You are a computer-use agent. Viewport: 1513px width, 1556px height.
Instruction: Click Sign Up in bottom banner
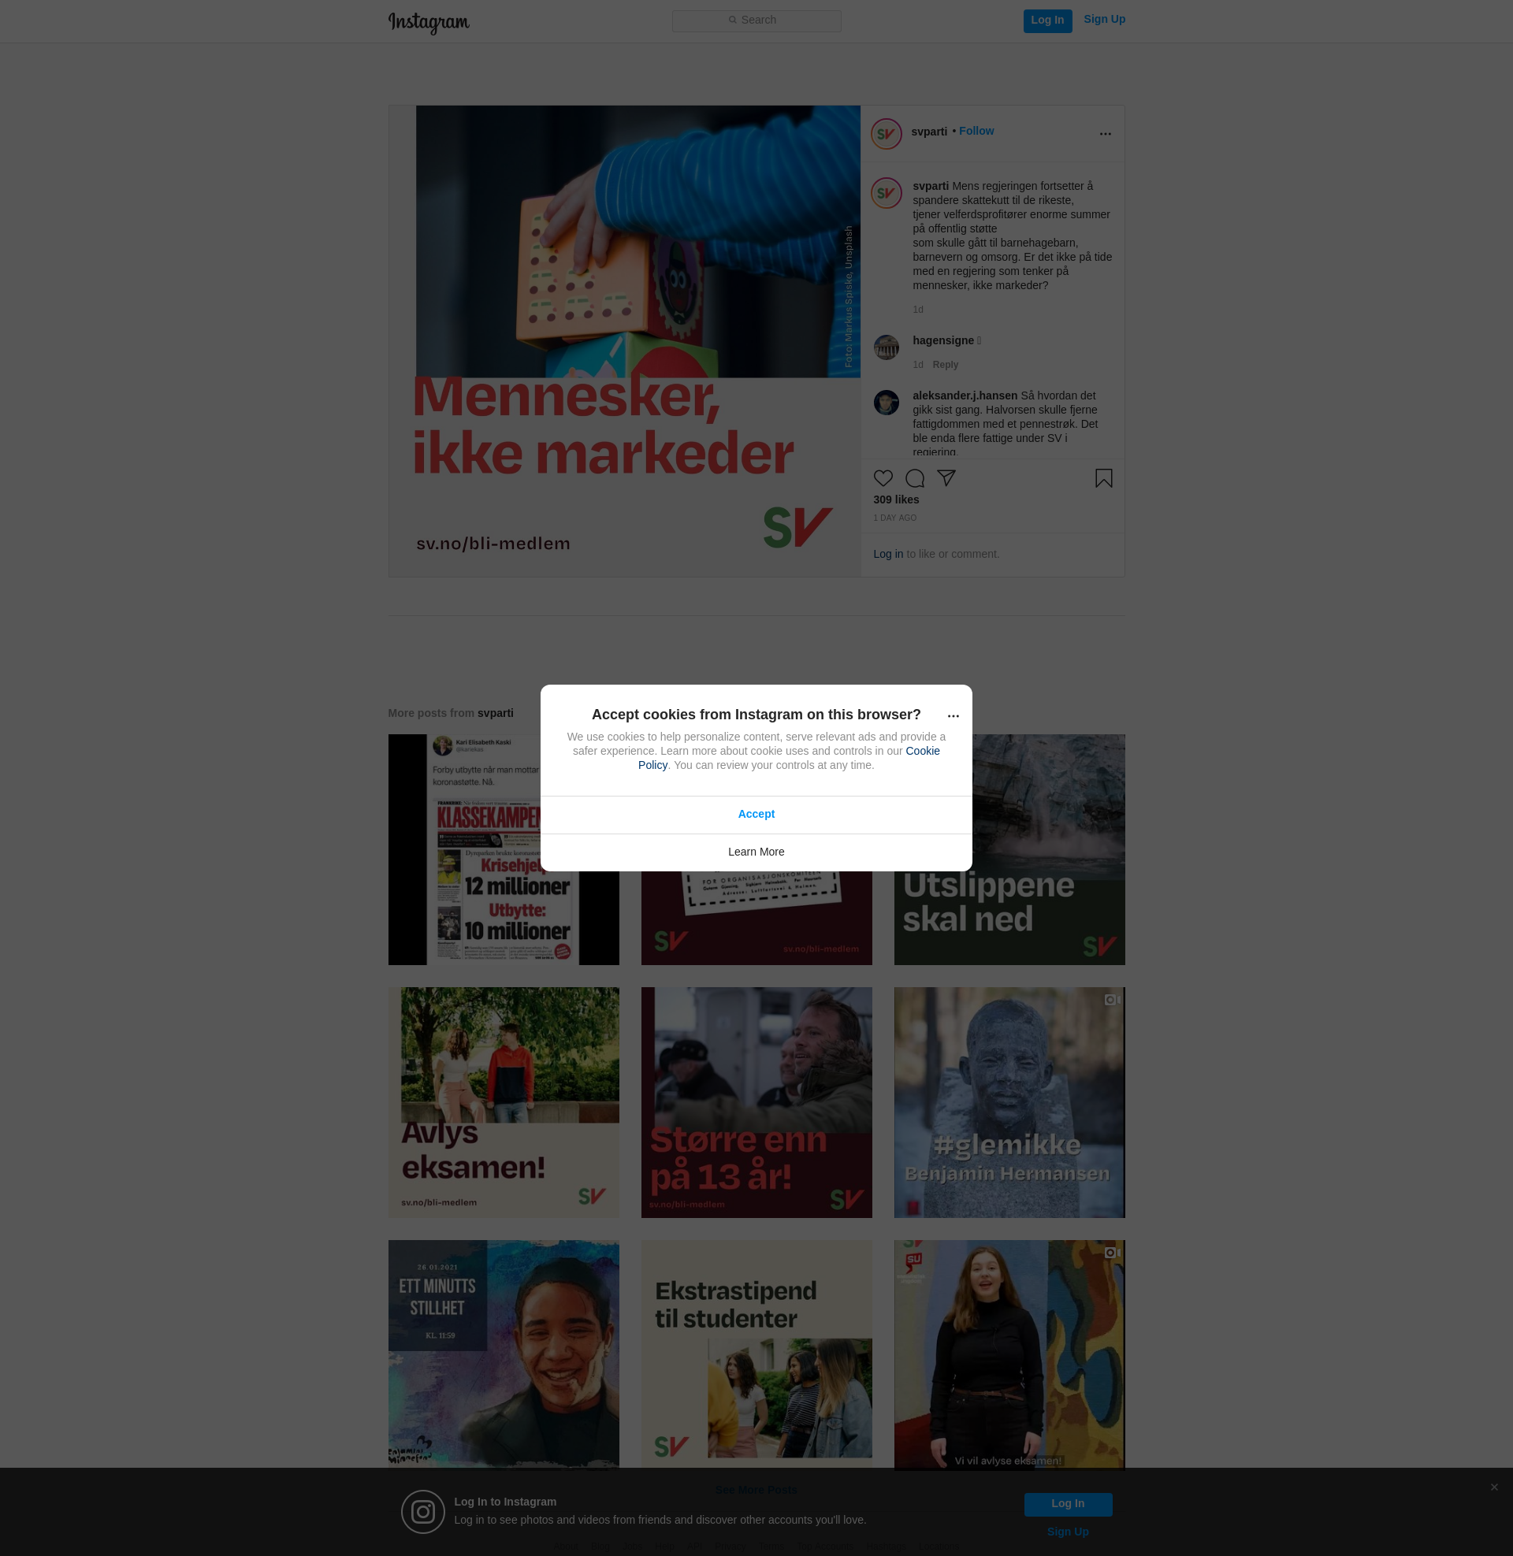tap(1067, 1532)
